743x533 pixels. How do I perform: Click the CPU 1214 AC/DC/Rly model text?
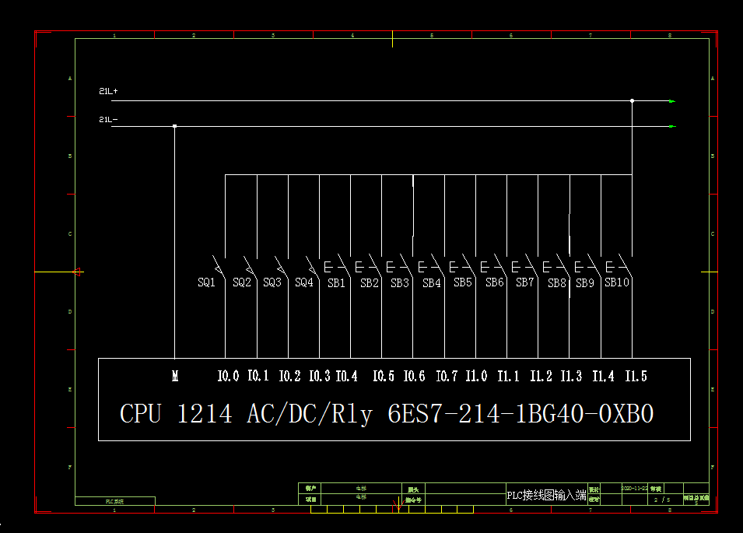[387, 414]
